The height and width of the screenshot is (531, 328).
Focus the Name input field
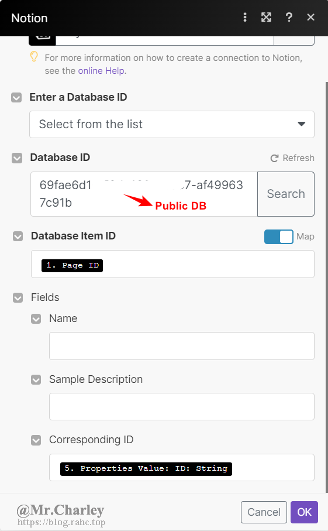tap(182, 346)
